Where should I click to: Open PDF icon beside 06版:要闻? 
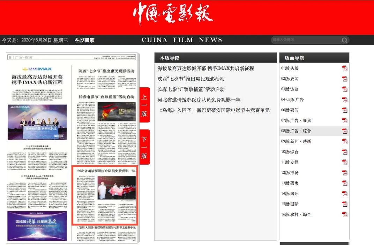[x=344, y=110]
